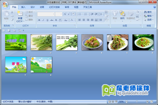This screenshot has width=158, height=105.
Task: Click the 选择 (Select) button
Action: point(149,20)
